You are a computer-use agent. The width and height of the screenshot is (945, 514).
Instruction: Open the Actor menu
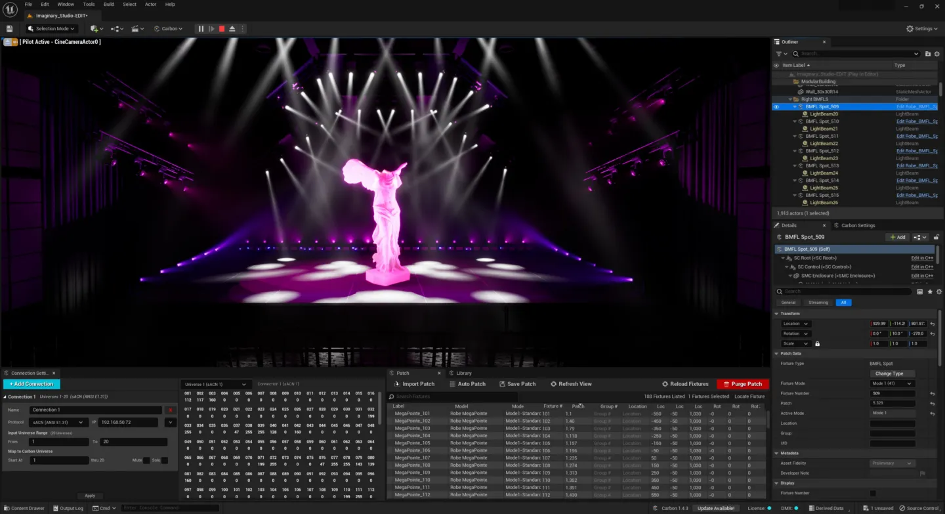point(150,4)
